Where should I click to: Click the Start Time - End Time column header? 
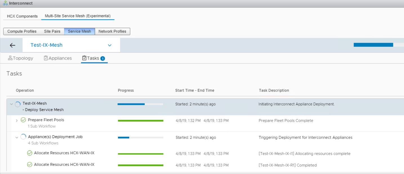pyautogui.click(x=195, y=91)
